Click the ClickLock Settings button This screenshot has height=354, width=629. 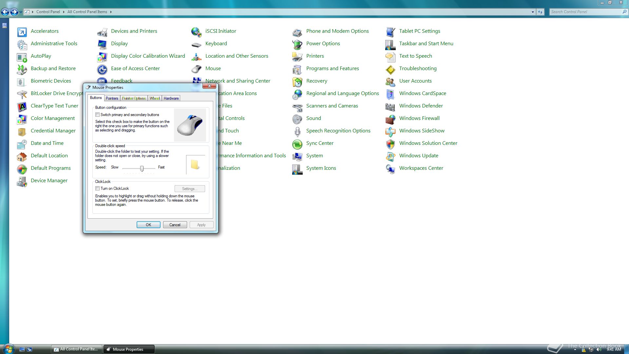190,189
